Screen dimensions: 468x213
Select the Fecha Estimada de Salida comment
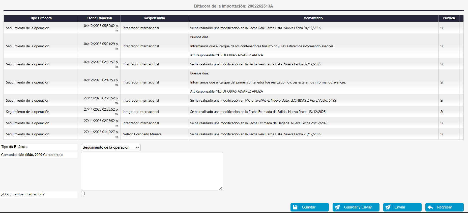(258, 112)
